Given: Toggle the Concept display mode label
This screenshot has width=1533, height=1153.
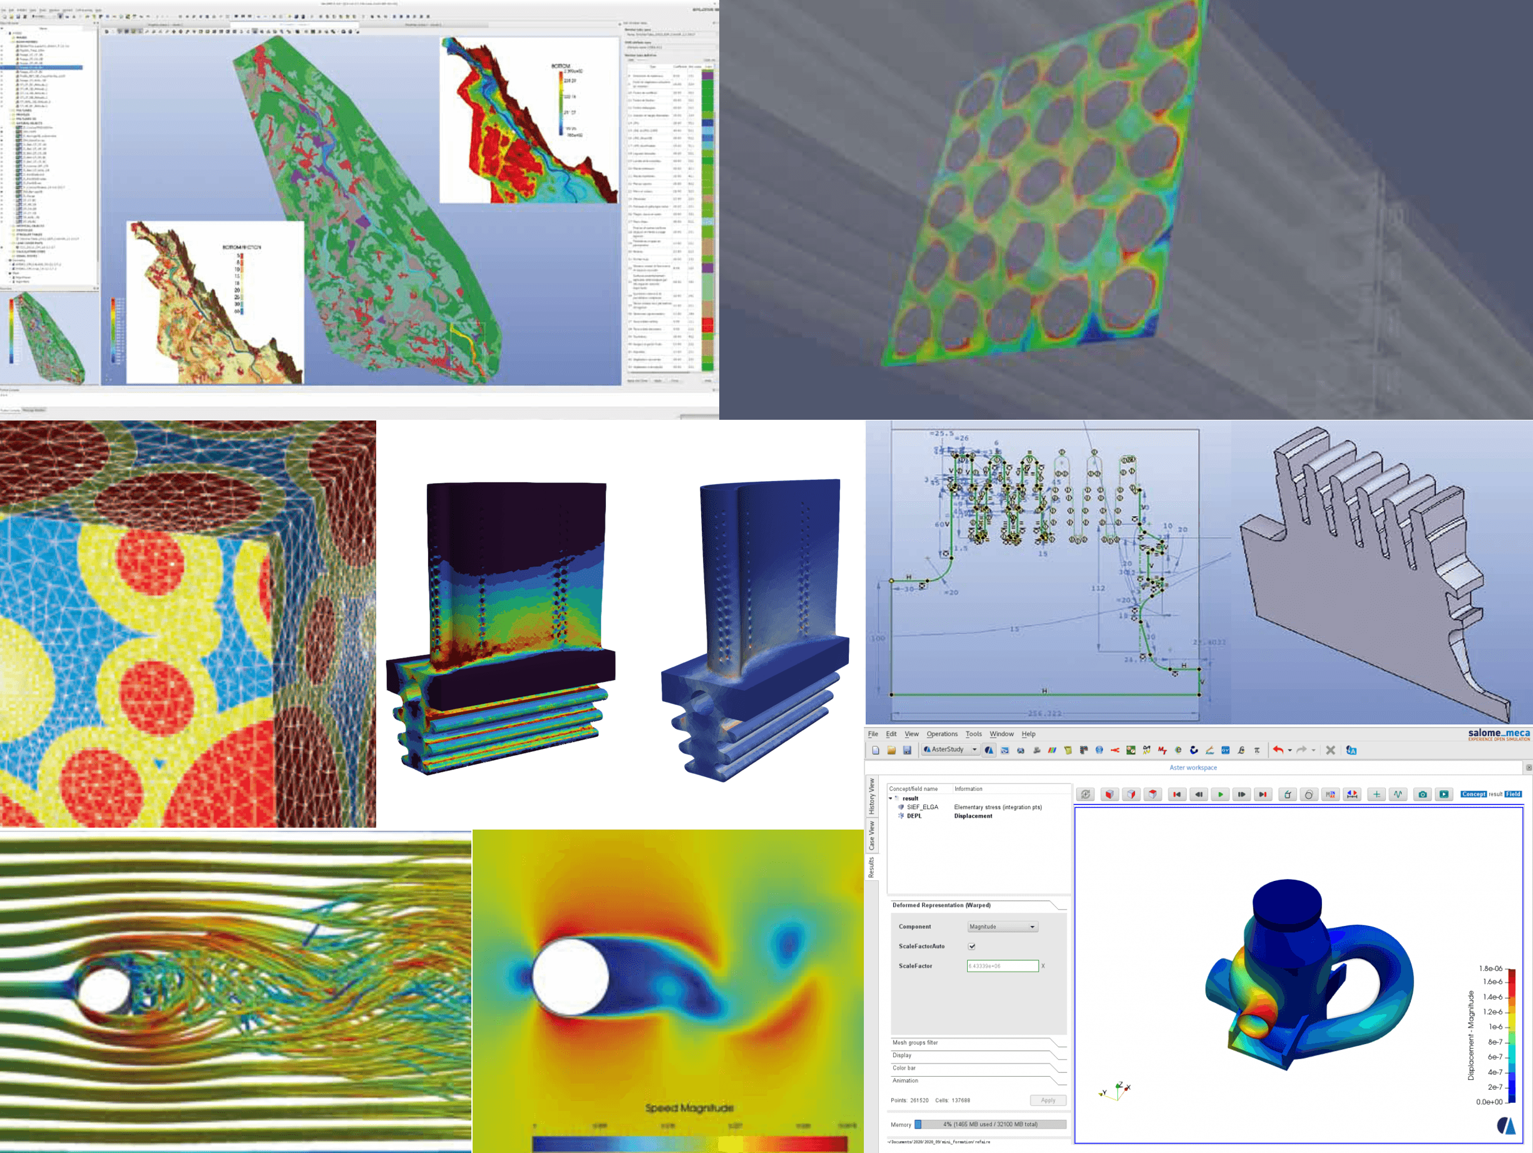Looking at the screenshot, I should 1474,795.
